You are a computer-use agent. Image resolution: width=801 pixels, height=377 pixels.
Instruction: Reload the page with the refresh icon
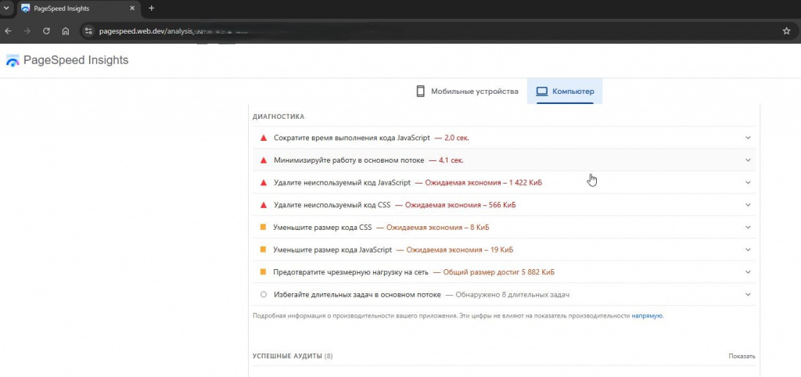[46, 31]
